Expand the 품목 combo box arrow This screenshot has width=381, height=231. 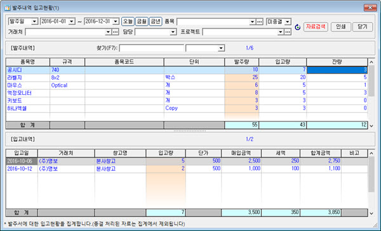tap(253, 22)
